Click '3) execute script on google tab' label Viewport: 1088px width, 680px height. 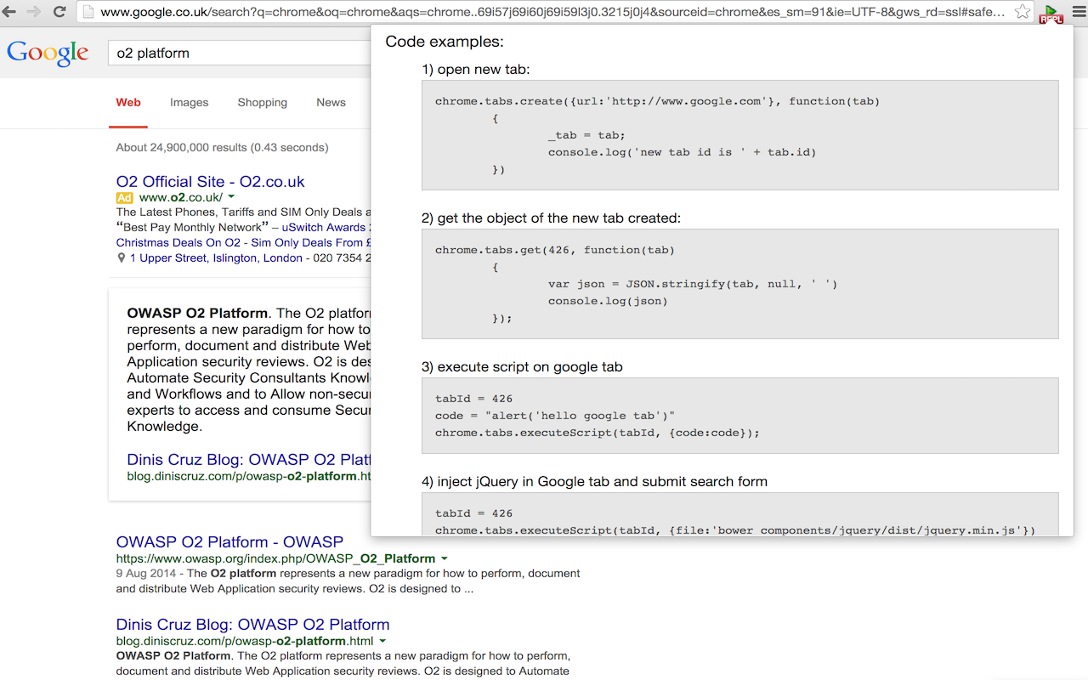522,367
